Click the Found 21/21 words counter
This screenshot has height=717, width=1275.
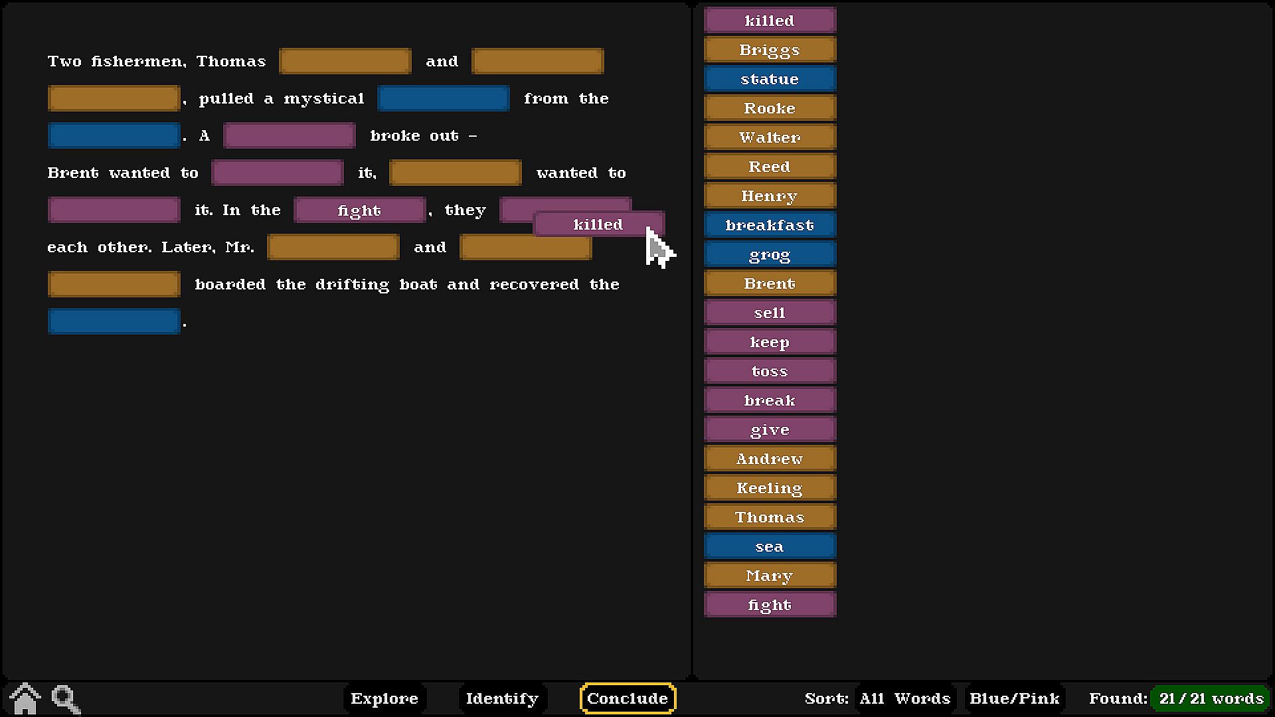click(1210, 698)
